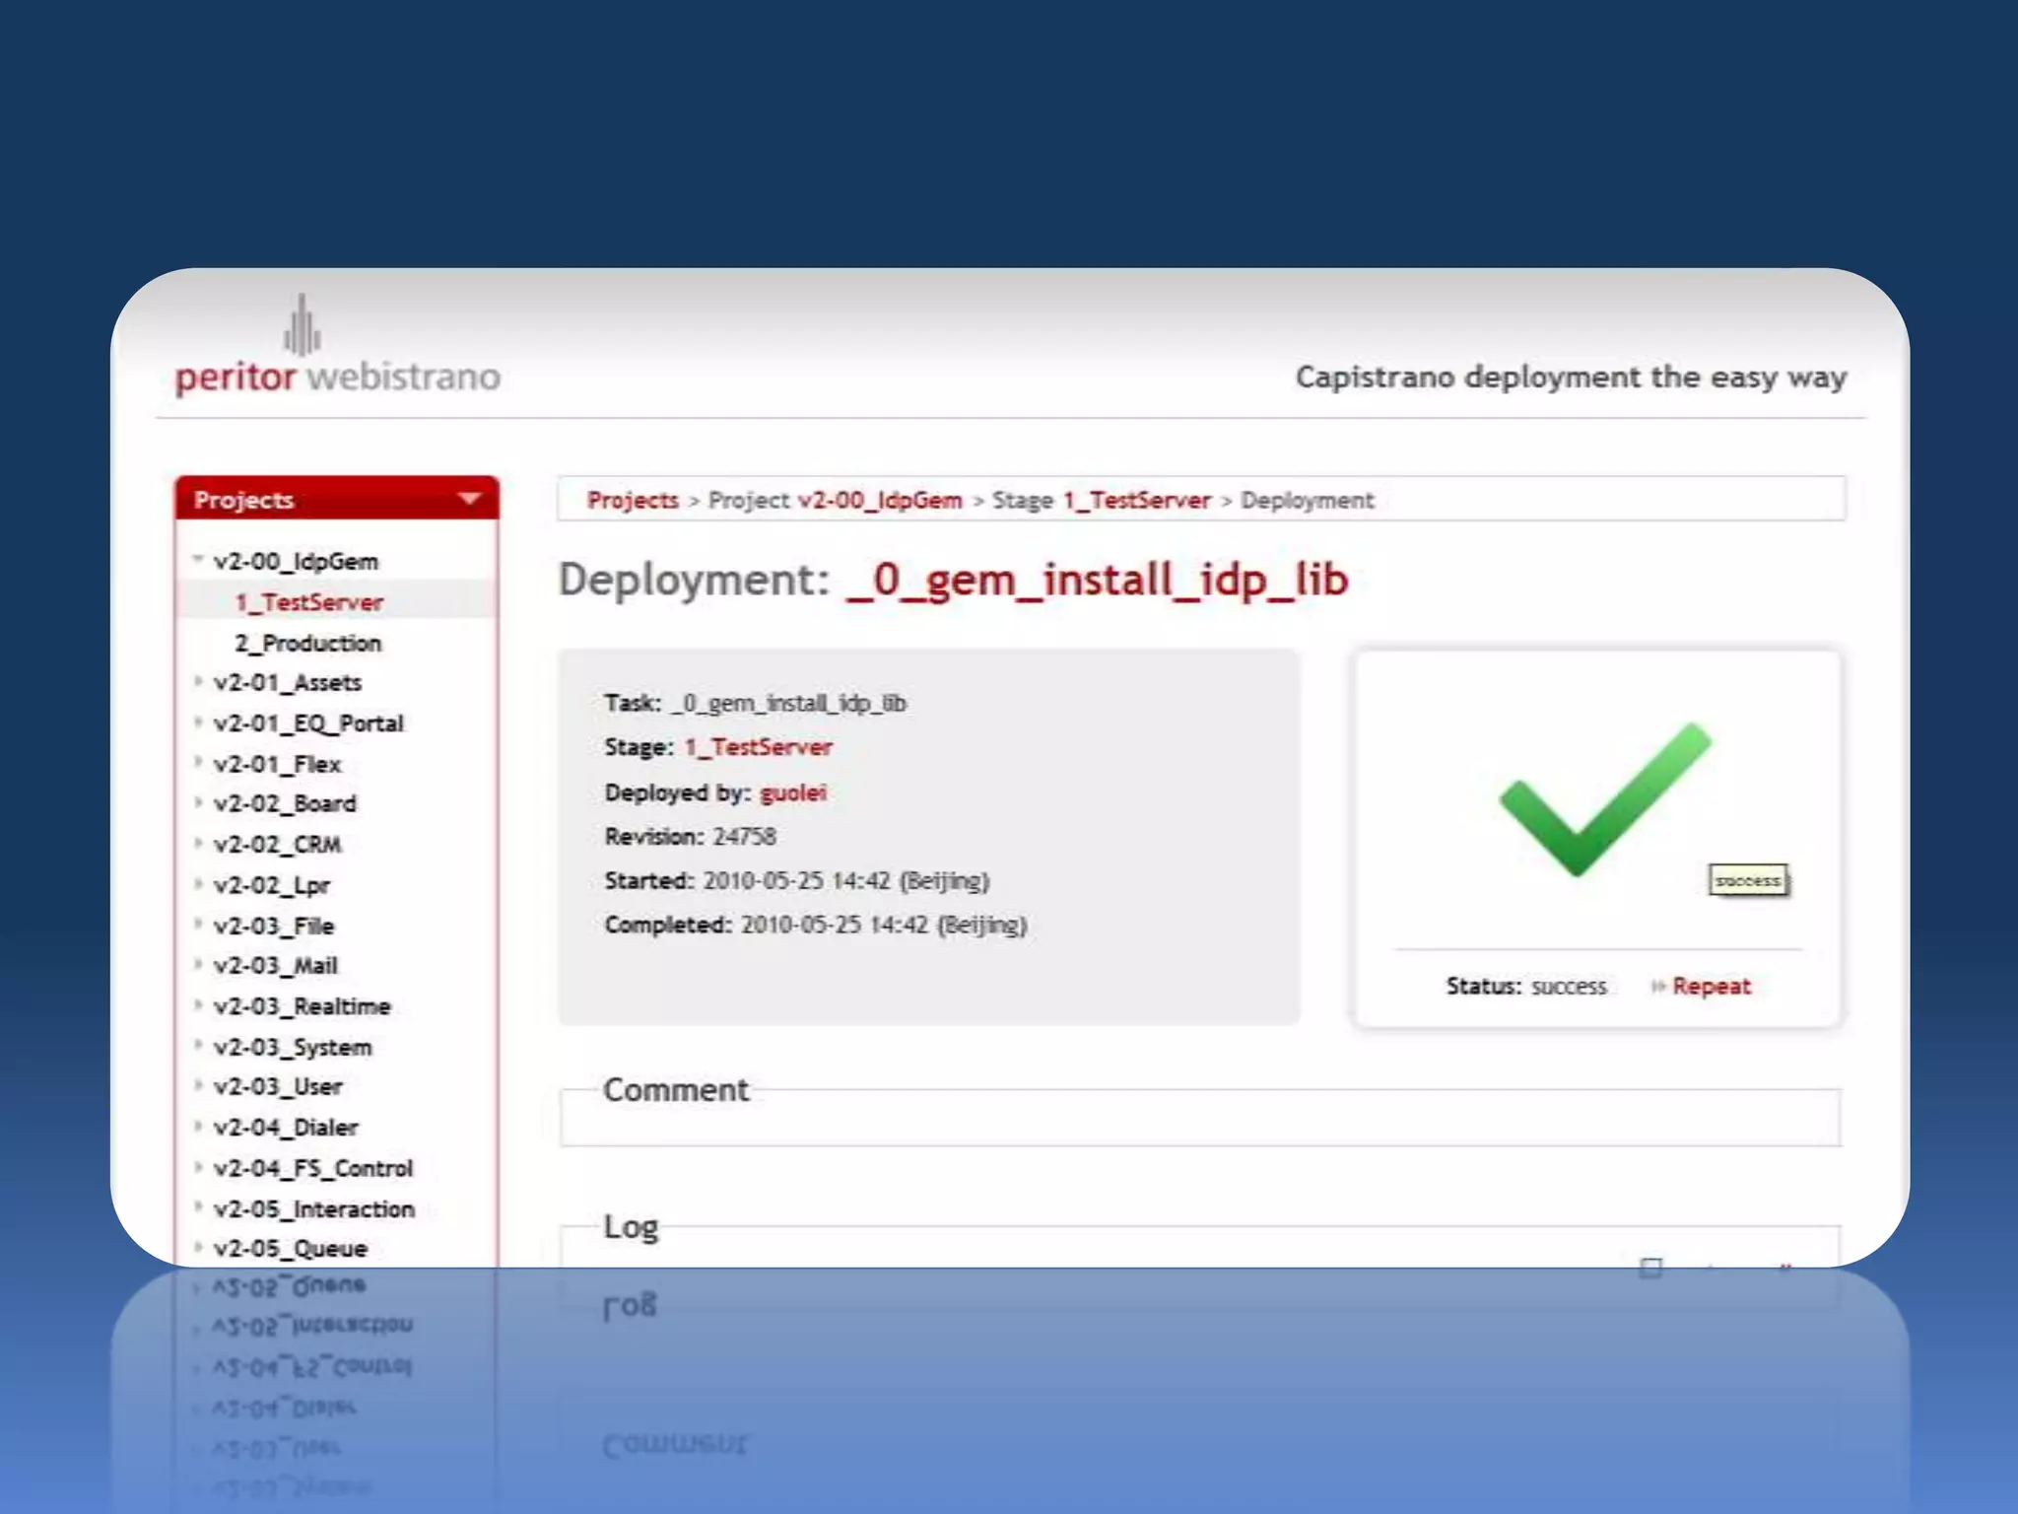2018x1514 pixels.
Task: Click the Repeat arrow icon
Action: 1658,987
